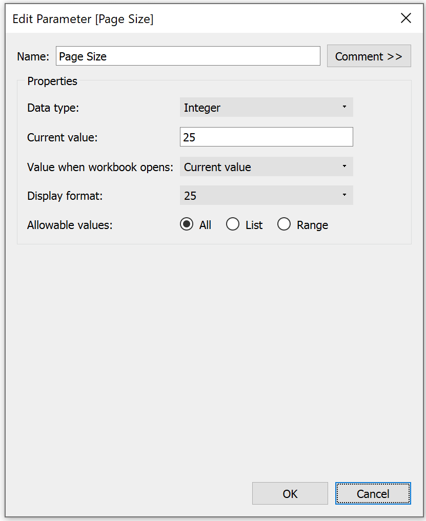Focus the Current value field showing 25
Screen dimensions: 426x521
(x=266, y=137)
